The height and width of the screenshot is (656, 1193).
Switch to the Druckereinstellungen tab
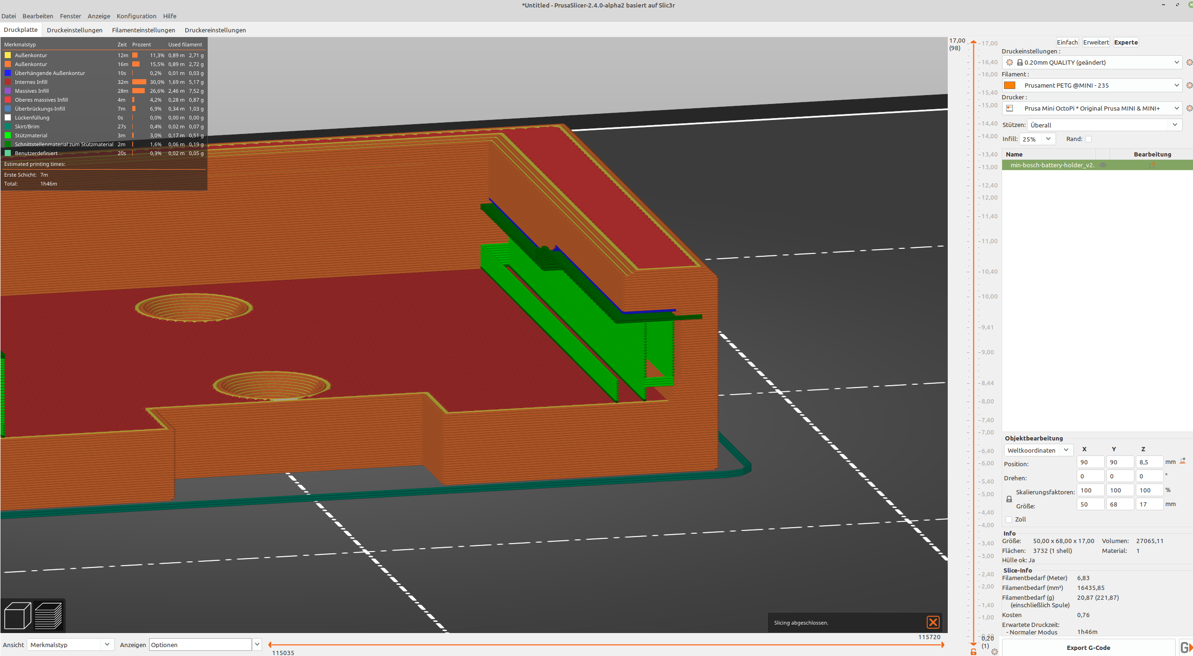(215, 30)
